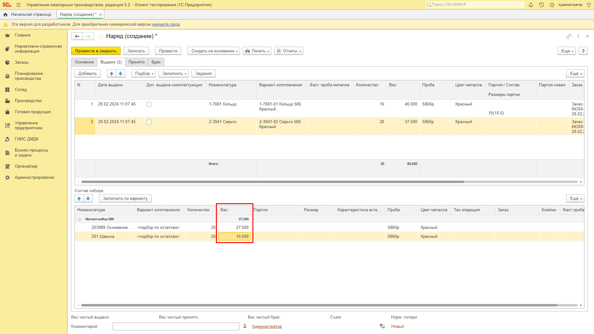Switch to the Выдано (2) tab
Image resolution: width=594 pixels, height=334 pixels.
click(x=111, y=62)
